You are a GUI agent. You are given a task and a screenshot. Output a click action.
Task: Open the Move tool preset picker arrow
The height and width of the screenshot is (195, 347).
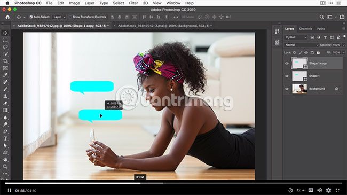coord(25,17)
